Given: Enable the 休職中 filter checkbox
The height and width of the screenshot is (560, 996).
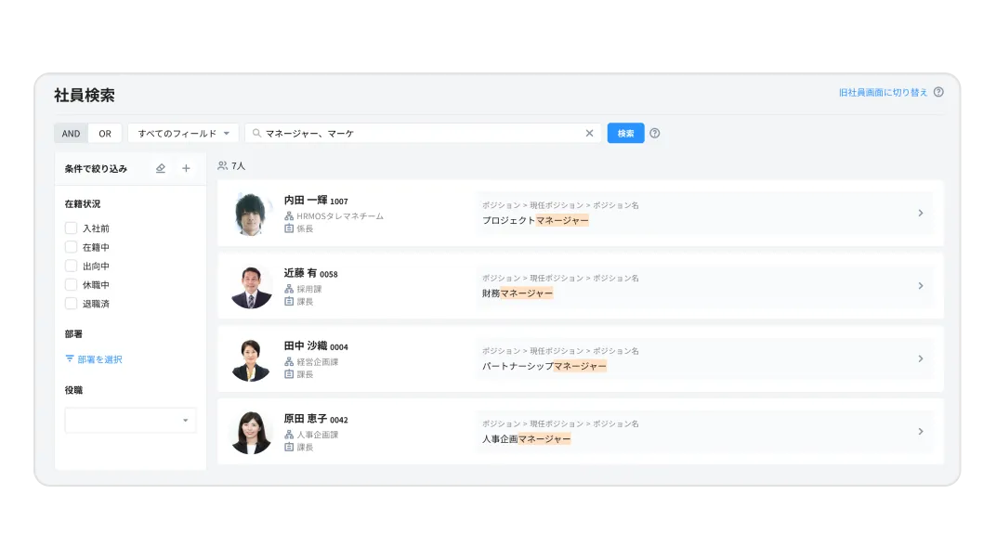Looking at the screenshot, I should tap(71, 284).
